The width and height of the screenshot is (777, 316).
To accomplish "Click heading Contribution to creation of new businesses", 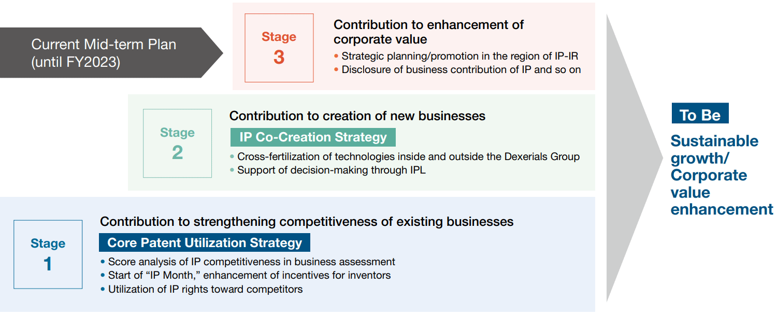I will 357,116.
